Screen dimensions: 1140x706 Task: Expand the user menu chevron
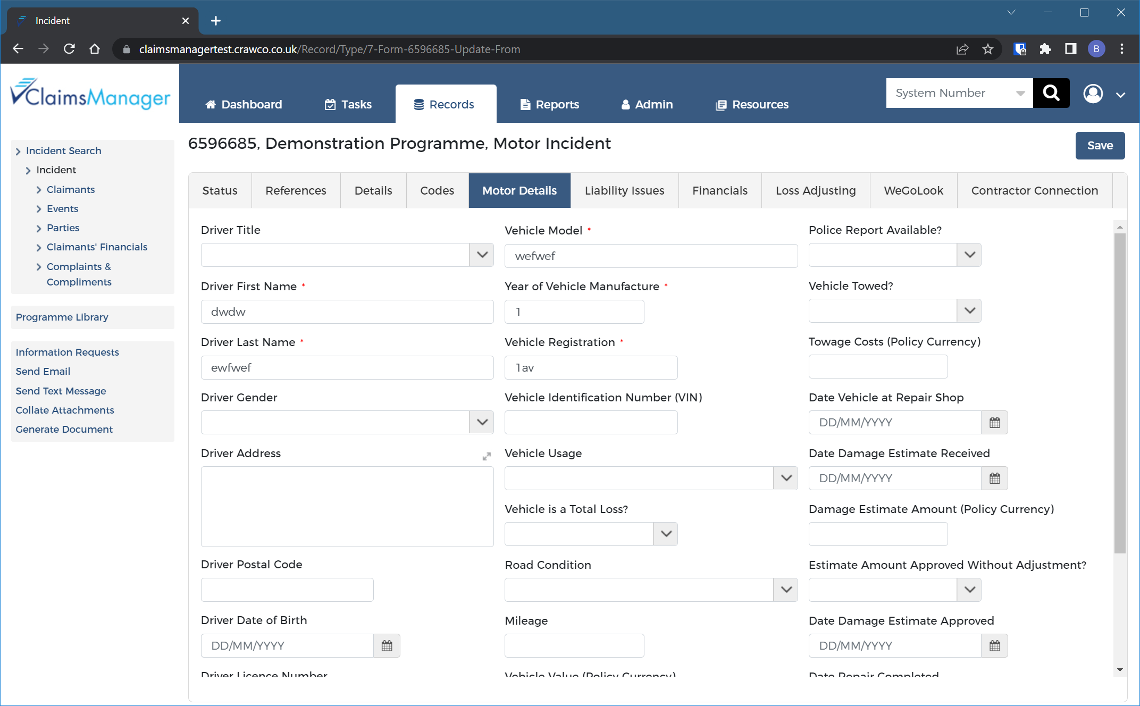[x=1120, y=95]
